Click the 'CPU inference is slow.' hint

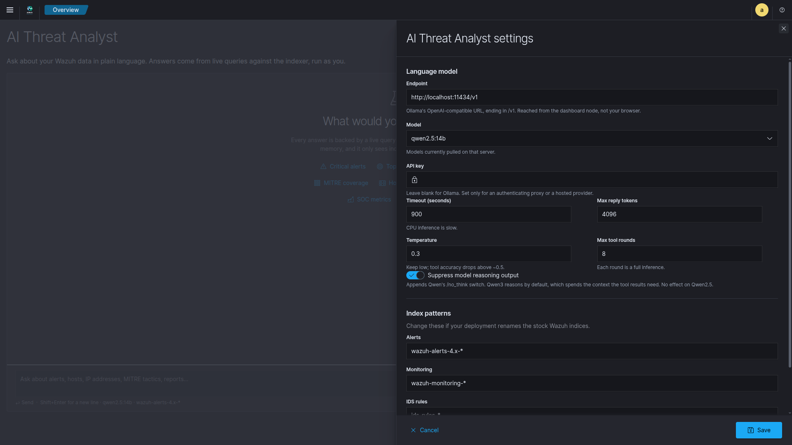pyautogui.click(x=431, y=228)
